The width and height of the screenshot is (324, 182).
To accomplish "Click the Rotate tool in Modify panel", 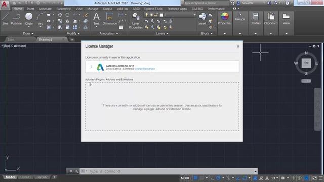I will 67,15.
